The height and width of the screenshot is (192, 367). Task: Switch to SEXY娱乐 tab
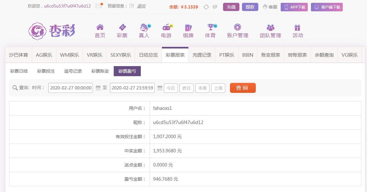121,55
